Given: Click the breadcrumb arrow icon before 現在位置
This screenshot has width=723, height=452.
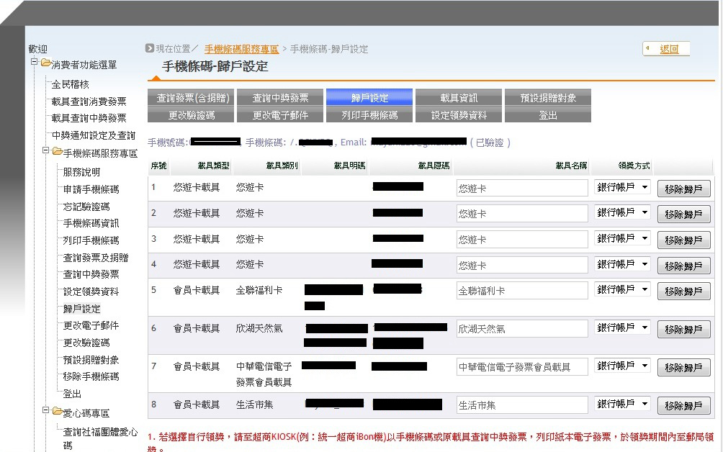Looking at the screenshot, I should [x=149, y=48].
